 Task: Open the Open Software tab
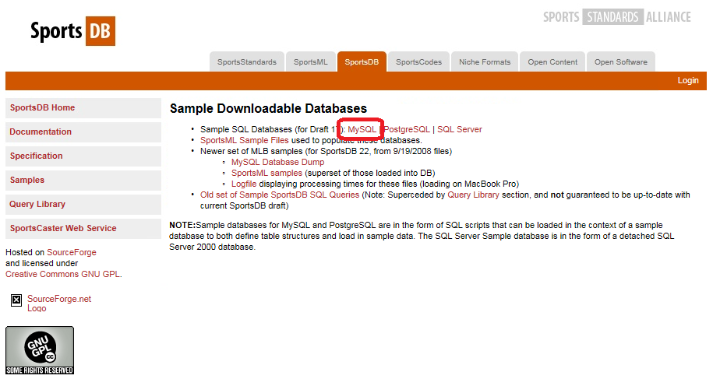[621, 62]
